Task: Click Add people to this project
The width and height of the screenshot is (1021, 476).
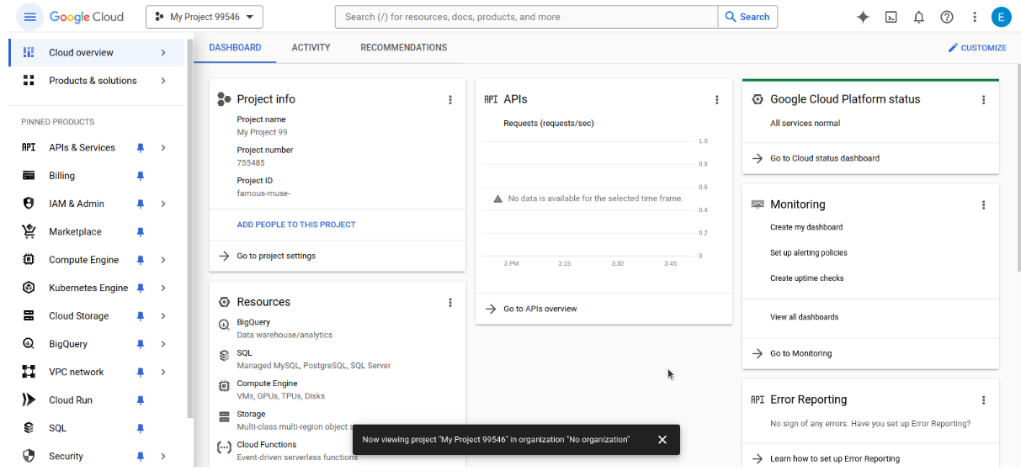Action: coord(296,225)
